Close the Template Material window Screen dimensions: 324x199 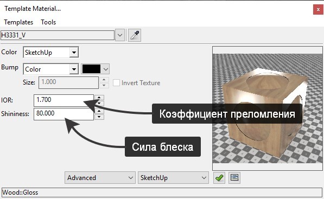(318, 10)
